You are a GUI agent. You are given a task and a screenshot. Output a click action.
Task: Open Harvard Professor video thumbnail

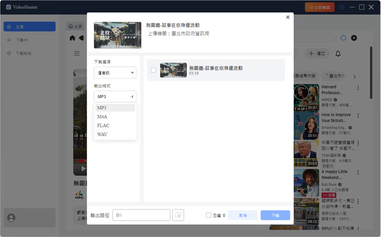[x=306, y=98]
